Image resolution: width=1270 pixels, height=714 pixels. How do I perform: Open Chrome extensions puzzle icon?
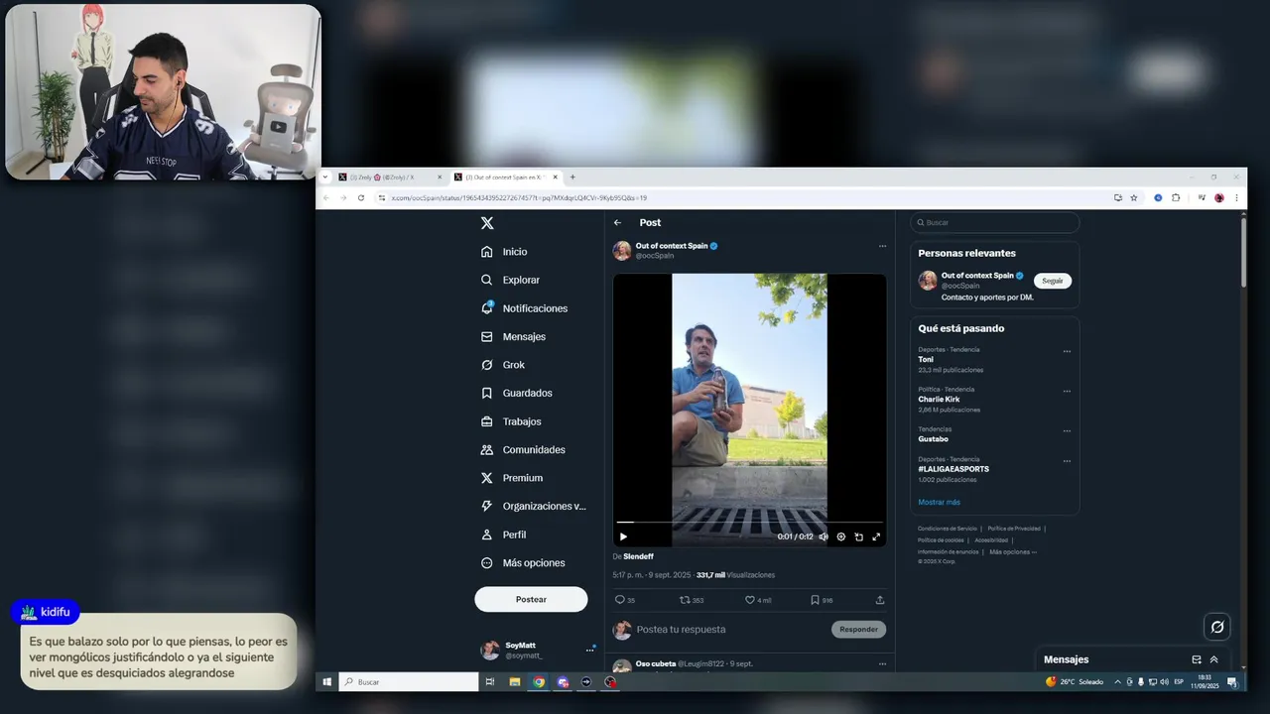click(x=1176, y=197)
